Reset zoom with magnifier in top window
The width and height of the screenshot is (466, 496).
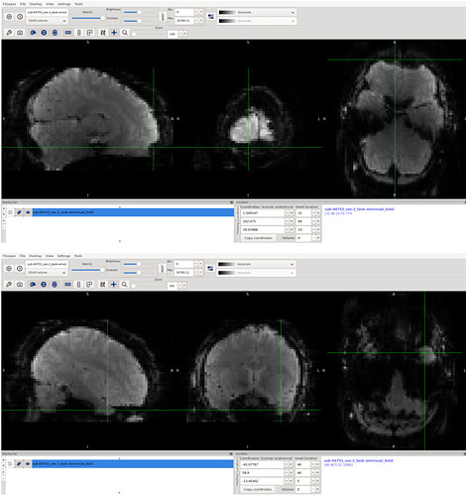click(125, 33)
